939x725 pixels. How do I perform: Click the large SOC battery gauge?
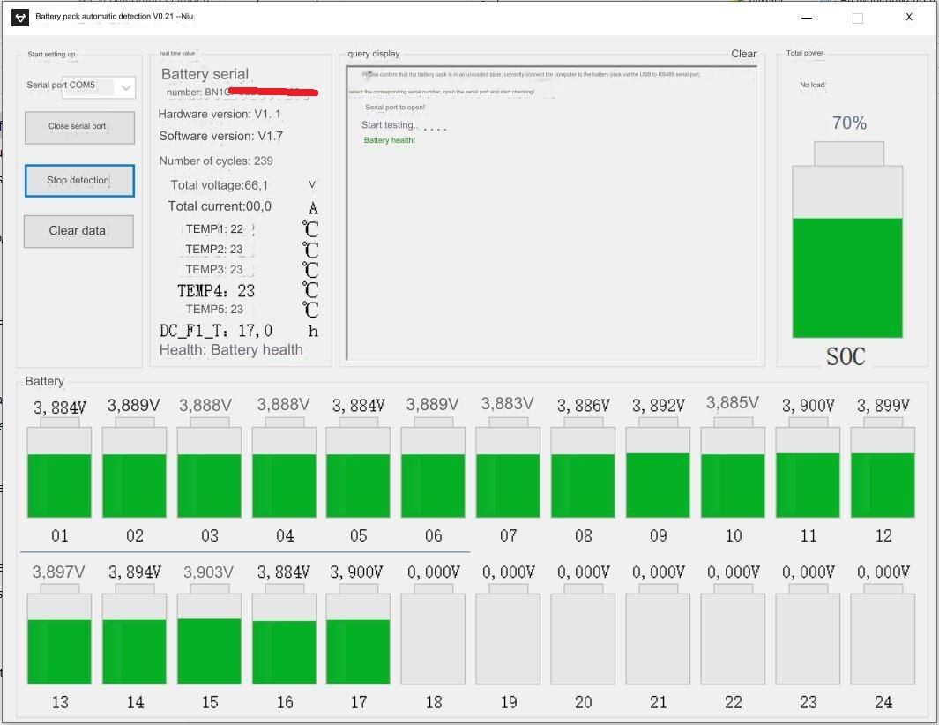(x=847, y=251)
